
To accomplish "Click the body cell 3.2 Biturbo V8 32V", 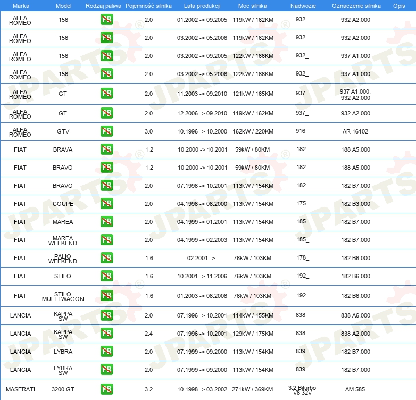I will pyautogui.click(x=302, y=390).
